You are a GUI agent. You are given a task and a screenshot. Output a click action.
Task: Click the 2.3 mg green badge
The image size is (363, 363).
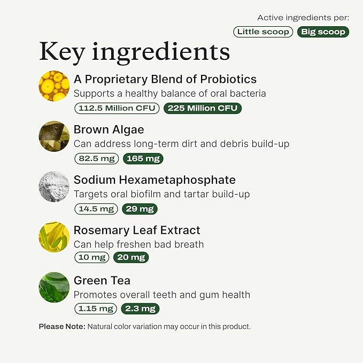pos(140,308)
